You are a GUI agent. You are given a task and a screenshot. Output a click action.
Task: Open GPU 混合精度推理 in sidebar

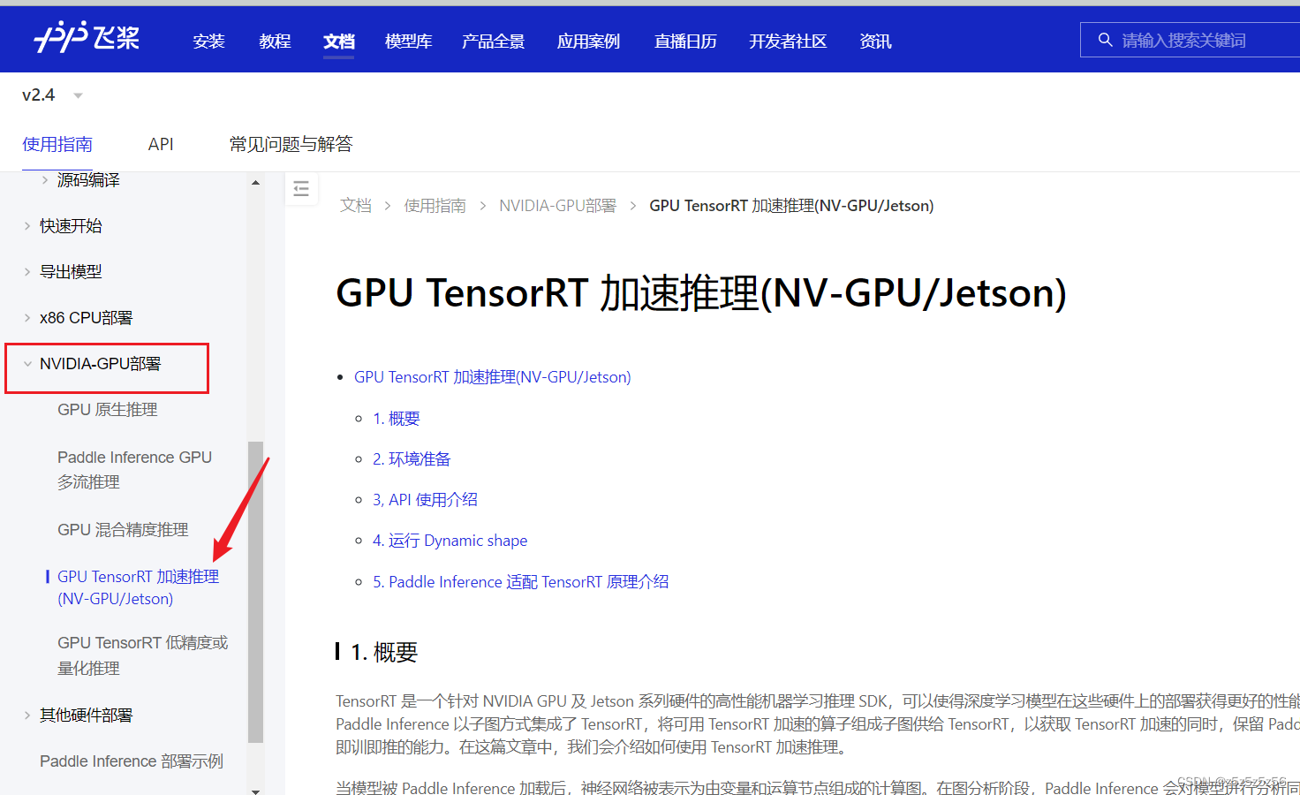[x=123, y=530]
